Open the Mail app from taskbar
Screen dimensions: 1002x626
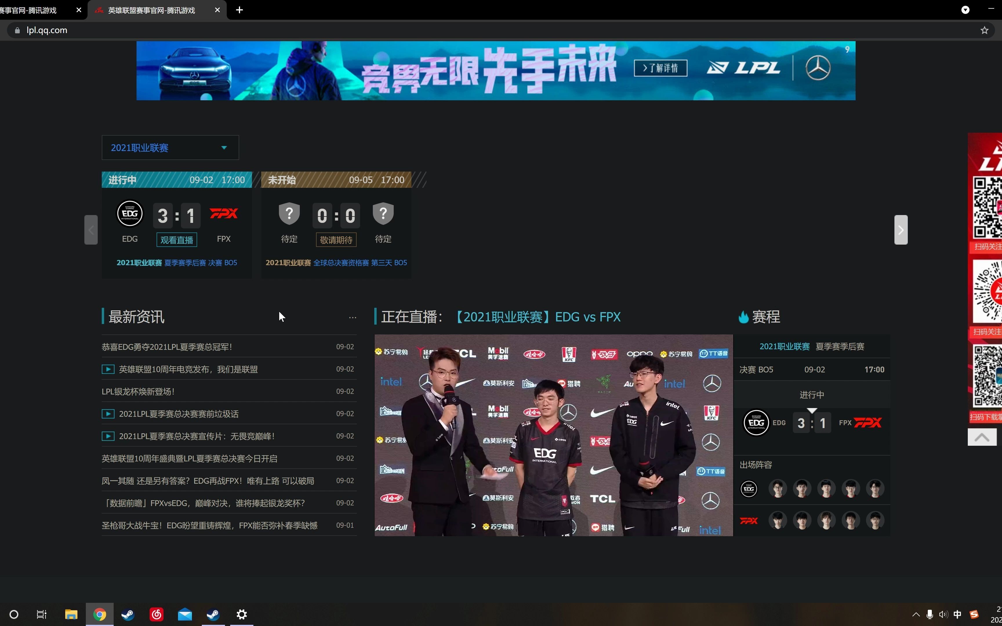[185, 614]
